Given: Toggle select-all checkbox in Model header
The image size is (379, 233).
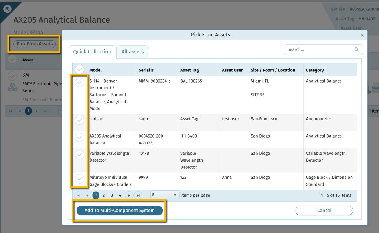Looking at the screenshot, I should [x=79, y=70].
